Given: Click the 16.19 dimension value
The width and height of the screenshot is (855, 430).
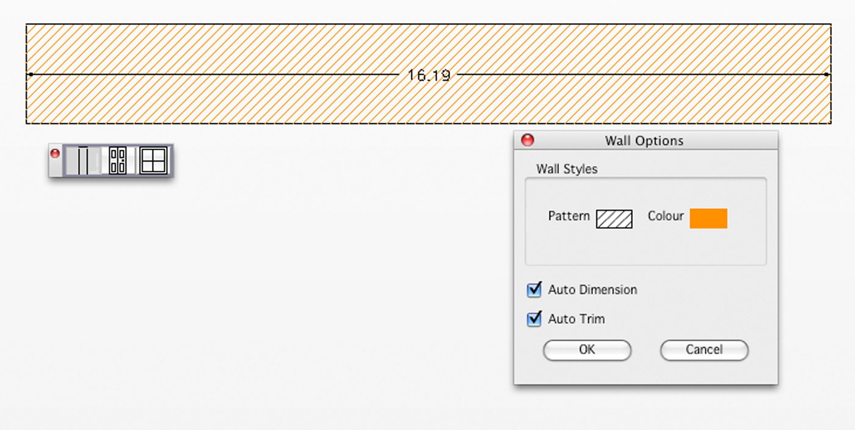Looking at the screenshot, I should tap(429, 75).
